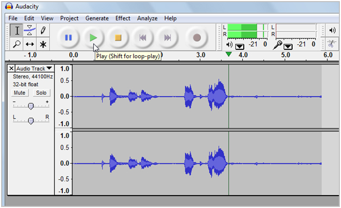
Task: Skip to start of track
Action: pos(143,38)
